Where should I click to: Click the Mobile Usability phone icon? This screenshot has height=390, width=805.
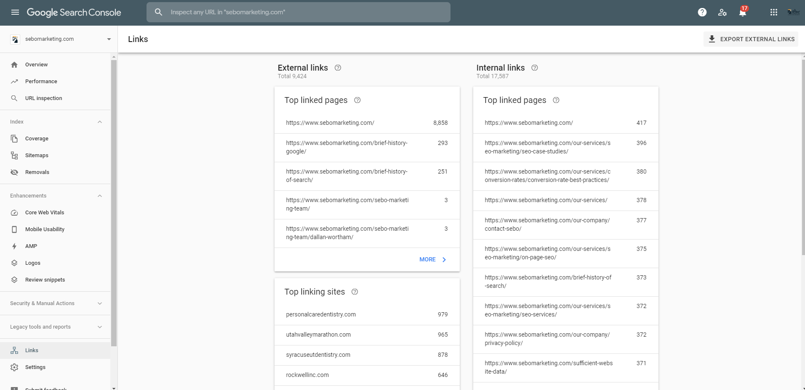(x=14, y=229)
